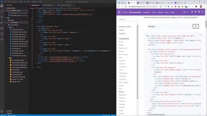Switch to the index.html editor tab
Screen dimensions: 207x116
(x=35, y=5)
